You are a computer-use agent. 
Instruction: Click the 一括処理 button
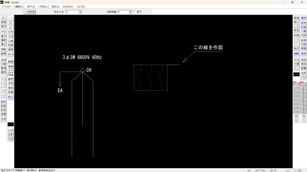click(x=30, y=12)
